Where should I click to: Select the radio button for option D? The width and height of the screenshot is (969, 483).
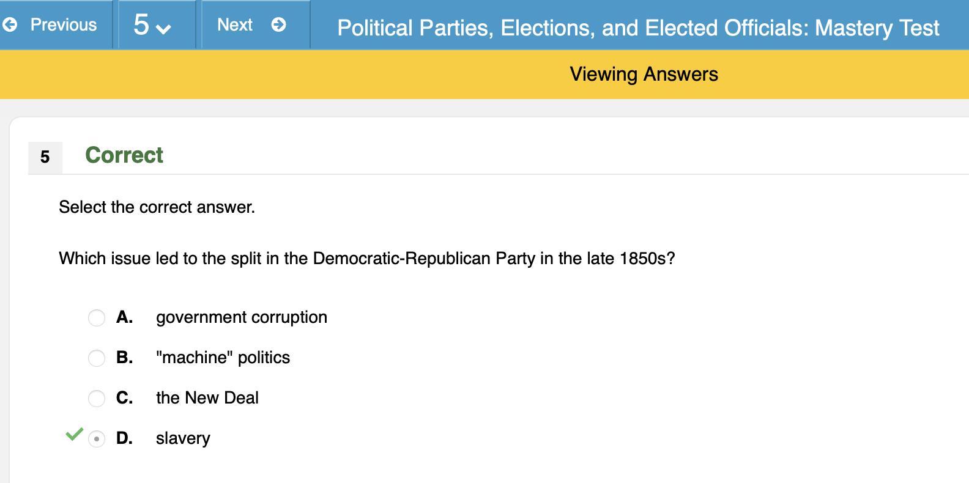click(97, 438)
